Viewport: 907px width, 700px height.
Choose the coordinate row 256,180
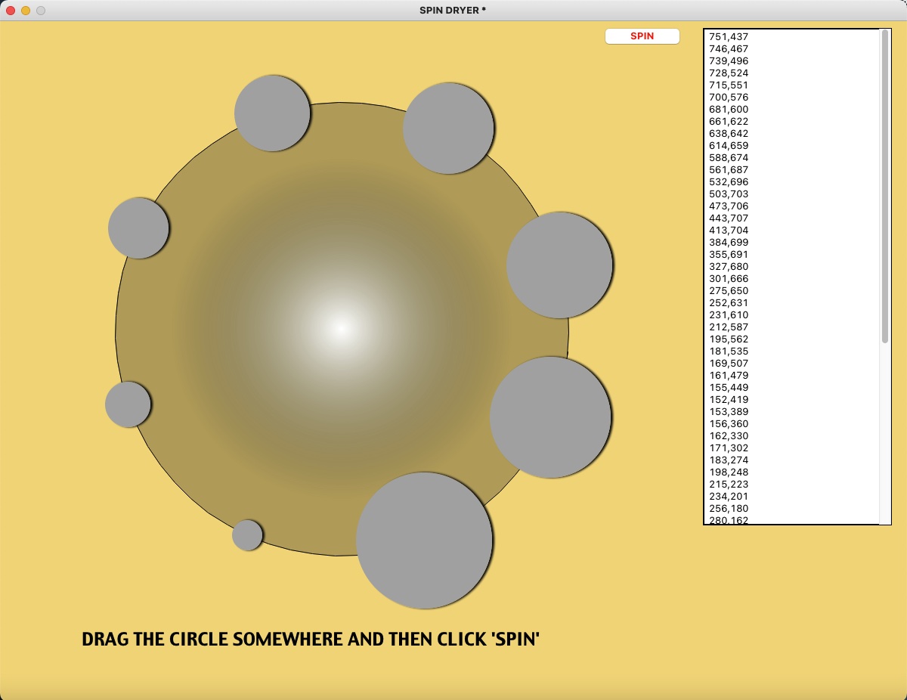(729, 508)
